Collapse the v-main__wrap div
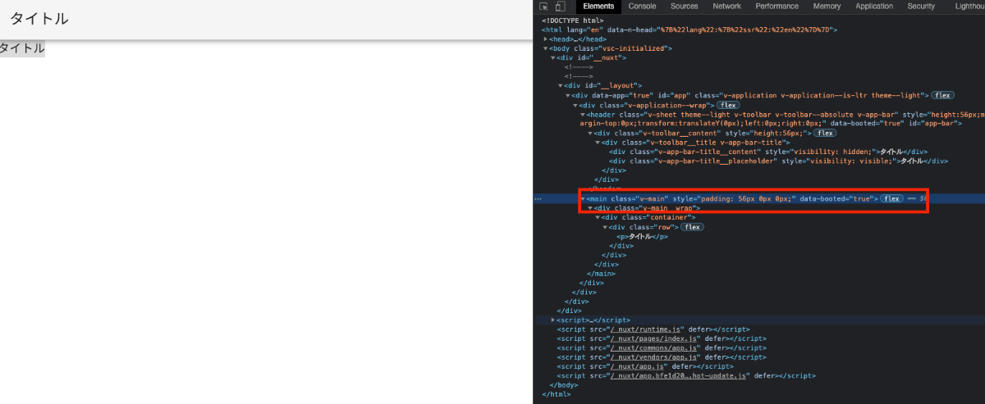 pyautogui.click(x=590, y=208)
